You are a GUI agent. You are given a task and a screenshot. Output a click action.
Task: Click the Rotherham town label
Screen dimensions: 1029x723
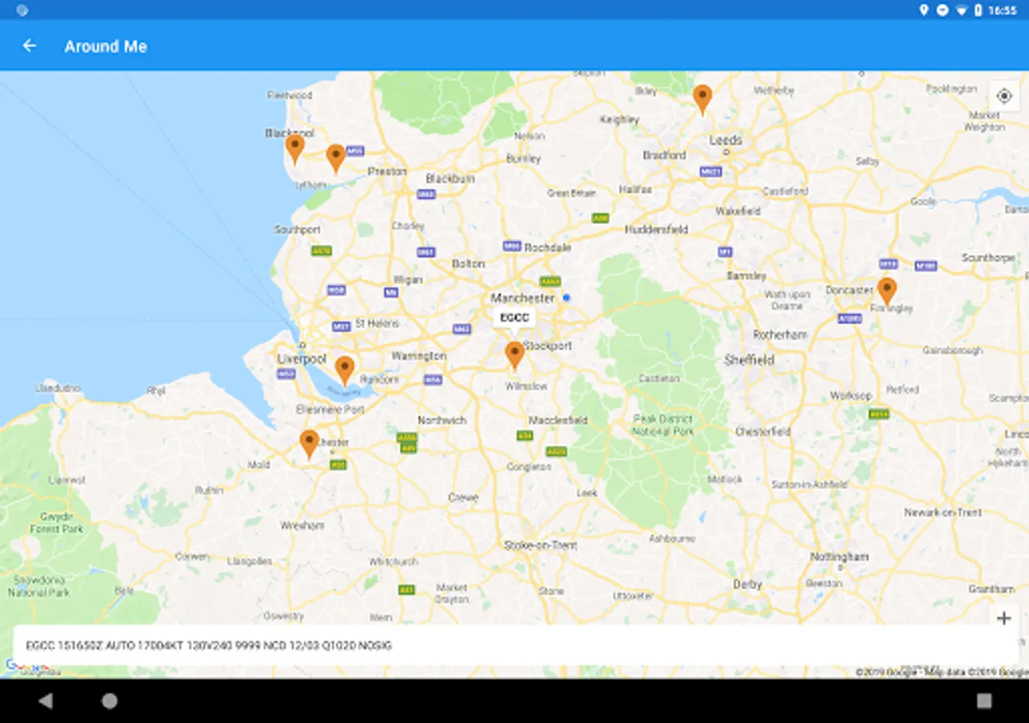780,334
